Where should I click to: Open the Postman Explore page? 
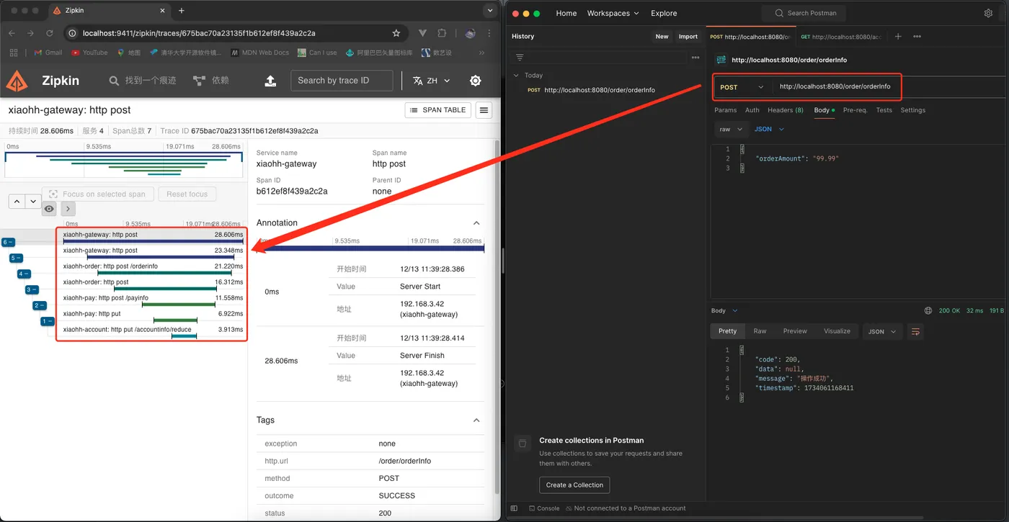(664, 13)
